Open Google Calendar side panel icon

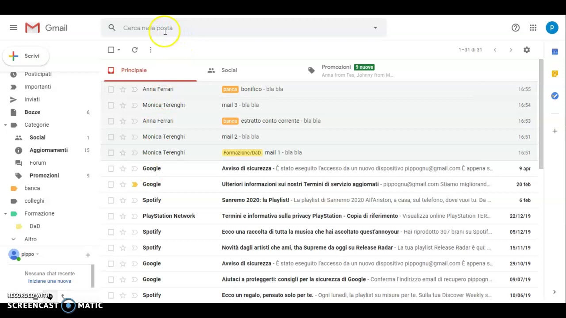pyautogui.click(x=555, y=52)
